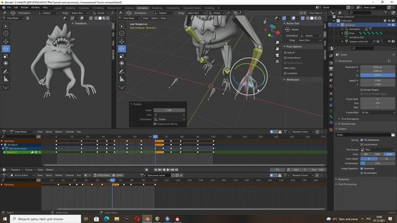Screen dimensions: 397x223
Task: Select Move tool in main viewport toolbar
Action: 122,42
